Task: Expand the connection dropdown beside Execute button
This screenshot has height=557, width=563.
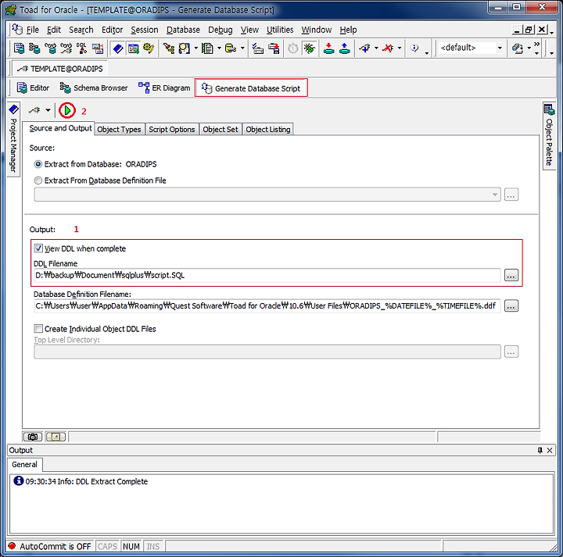Action: point(48,110)
